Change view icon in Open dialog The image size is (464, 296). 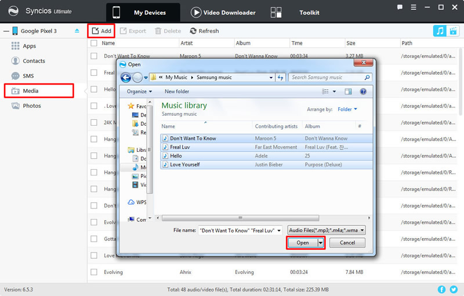pos(325,92)
